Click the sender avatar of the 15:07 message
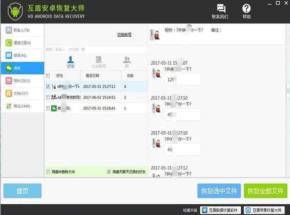 [x=156, y=73]
